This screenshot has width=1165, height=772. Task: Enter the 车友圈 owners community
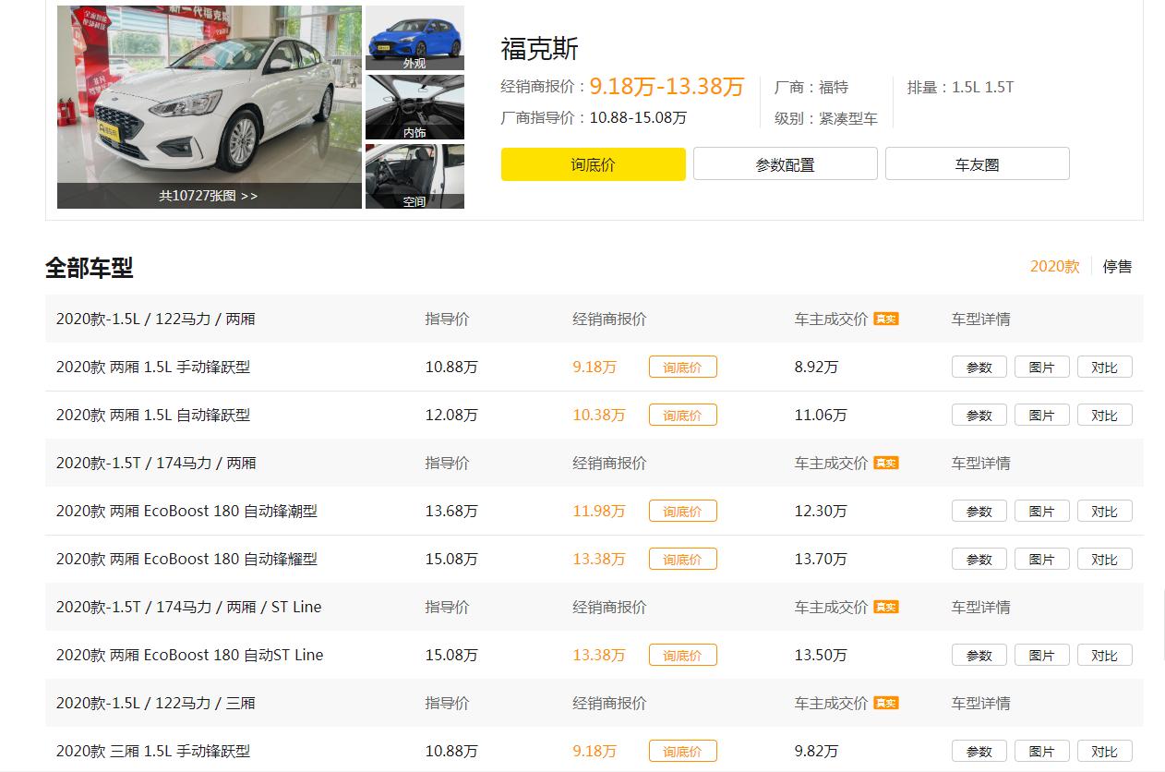point(977,163)
